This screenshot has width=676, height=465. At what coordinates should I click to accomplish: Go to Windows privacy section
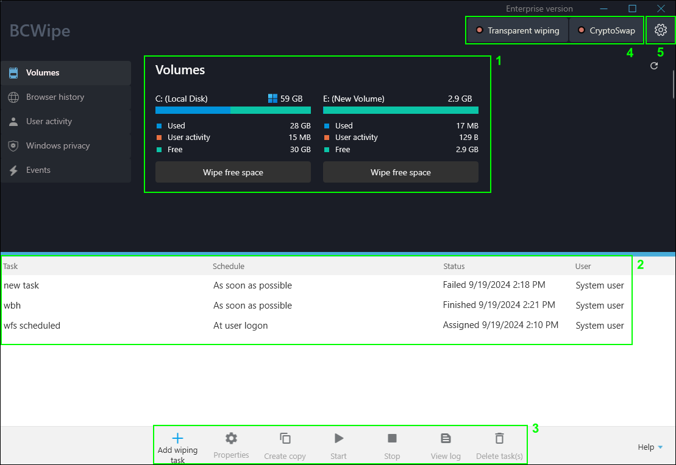pyautogui.click(x=66, y=146)
